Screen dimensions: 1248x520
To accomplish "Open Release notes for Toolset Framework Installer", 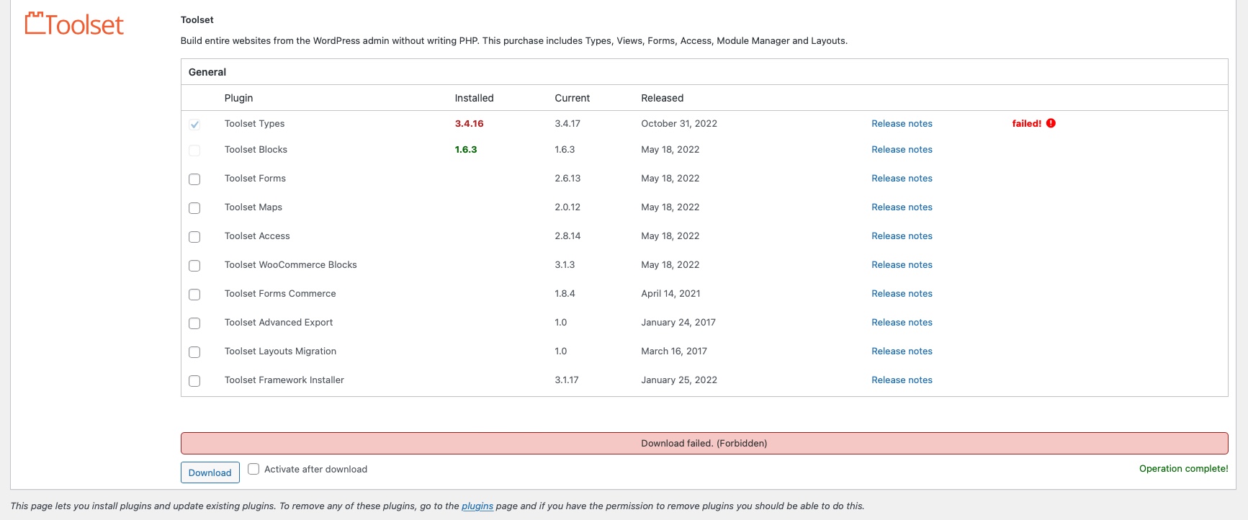I will pyautogui.click(x=902, y=380).
